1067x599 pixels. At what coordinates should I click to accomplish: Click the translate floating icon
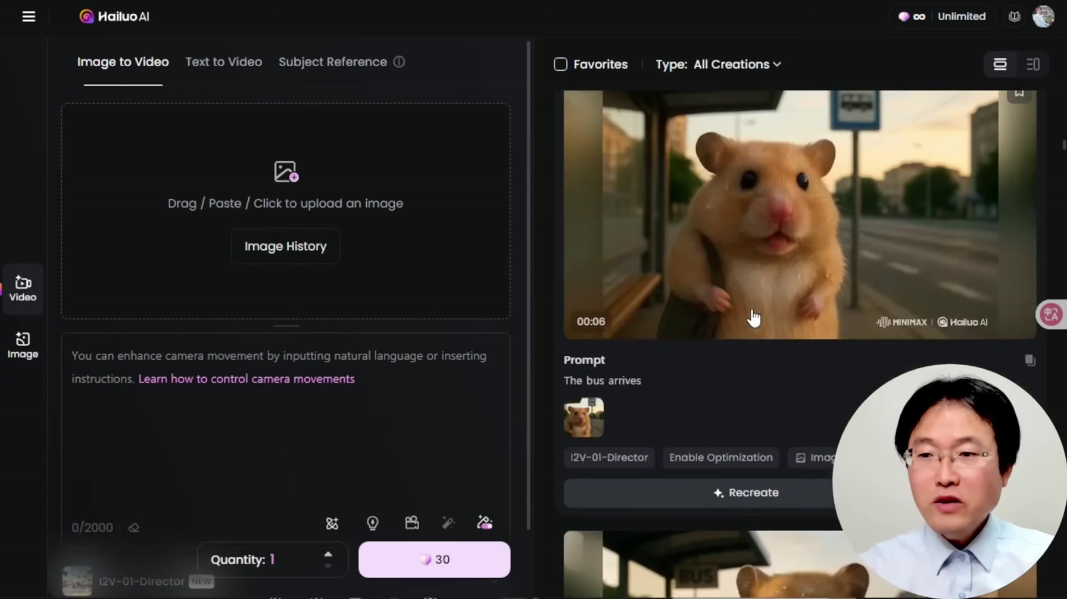(1052, 314)
